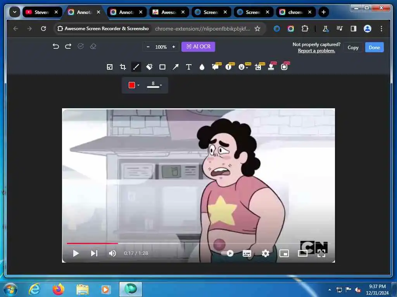The image size is (397, 297).
Task: Launch Firefox from the taskbar
Action: tap(58, 289)
